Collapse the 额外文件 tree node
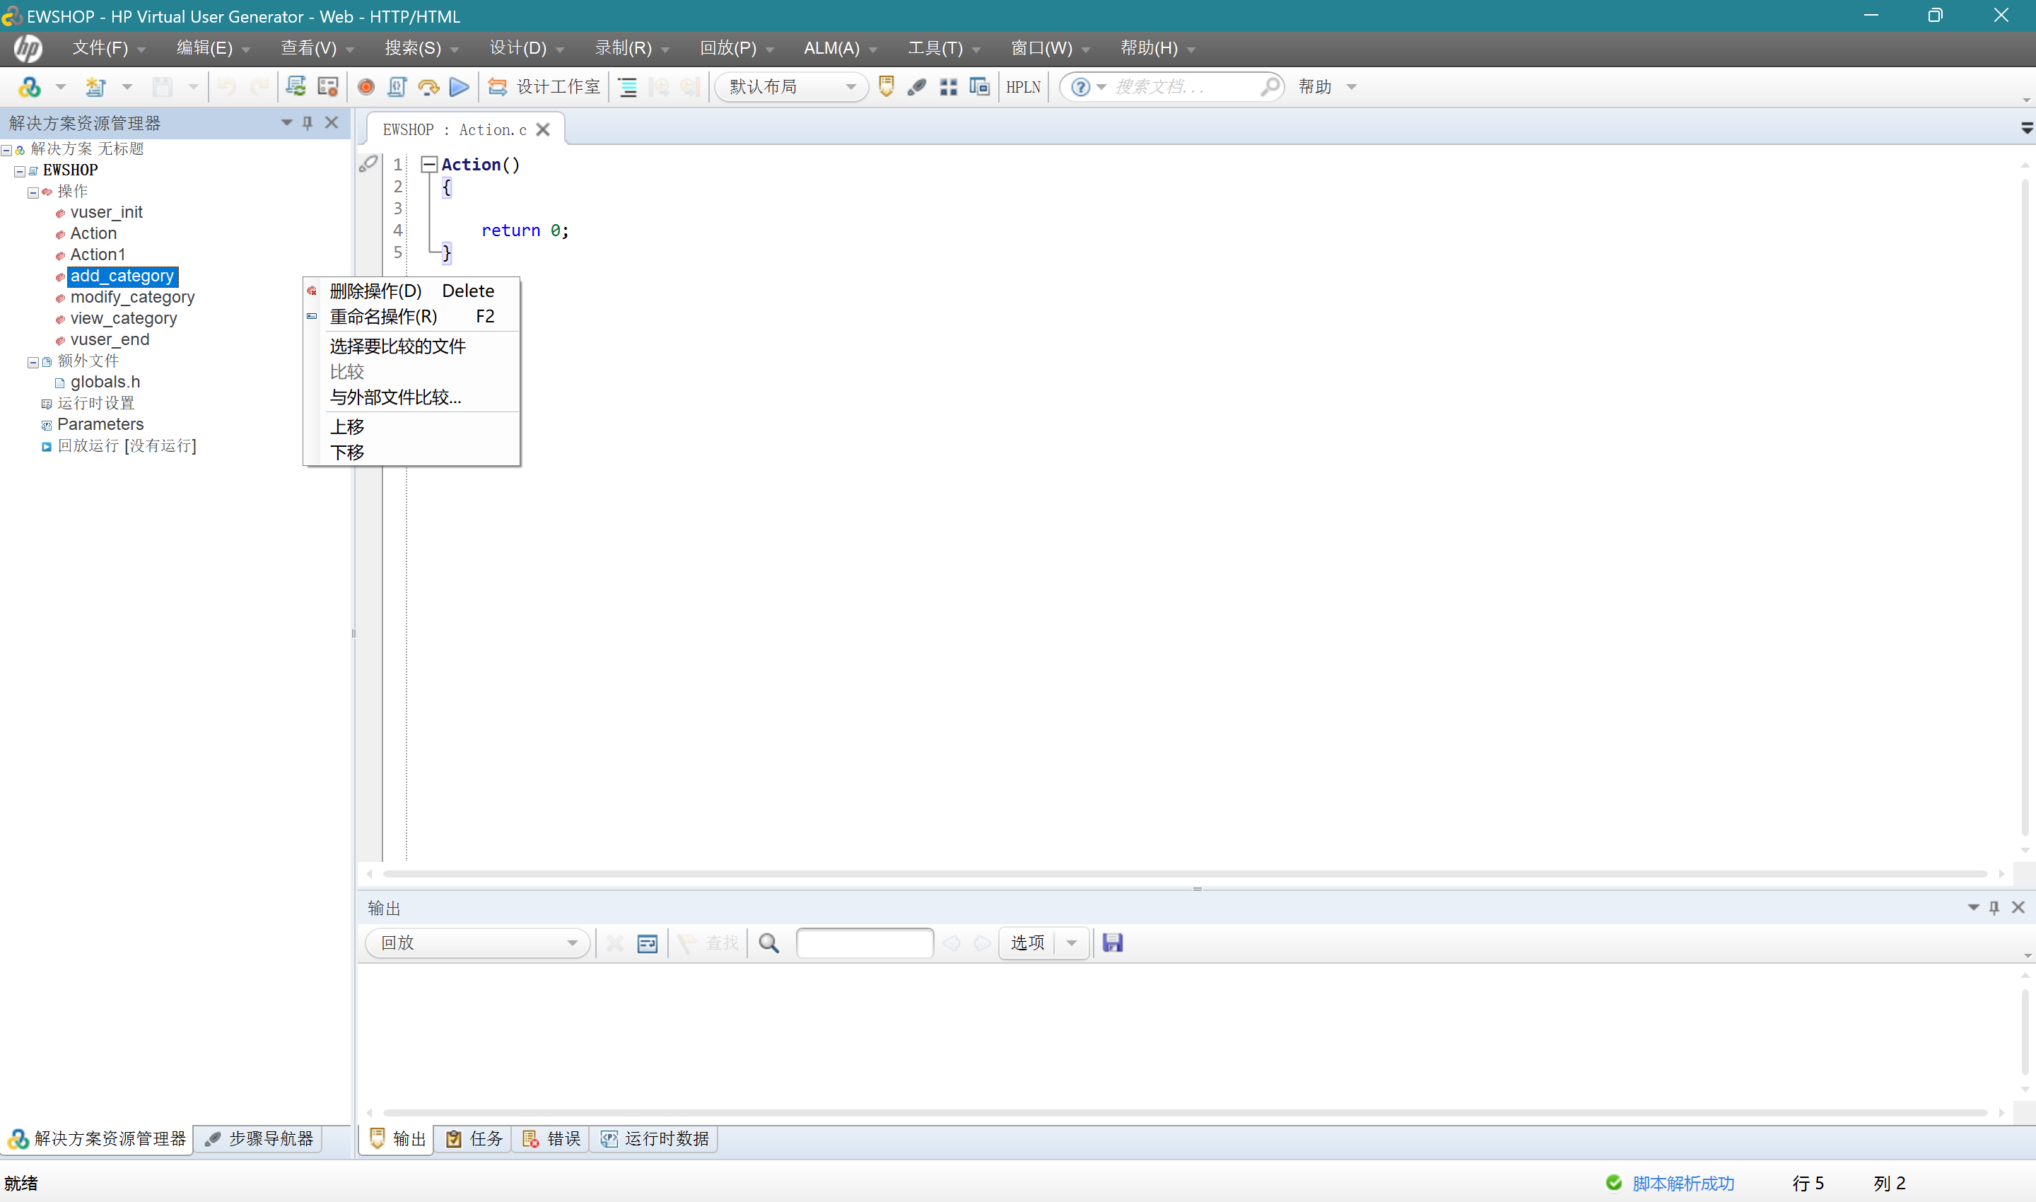The width and height of the screenshot is (2036, 1202). (33, 362)
